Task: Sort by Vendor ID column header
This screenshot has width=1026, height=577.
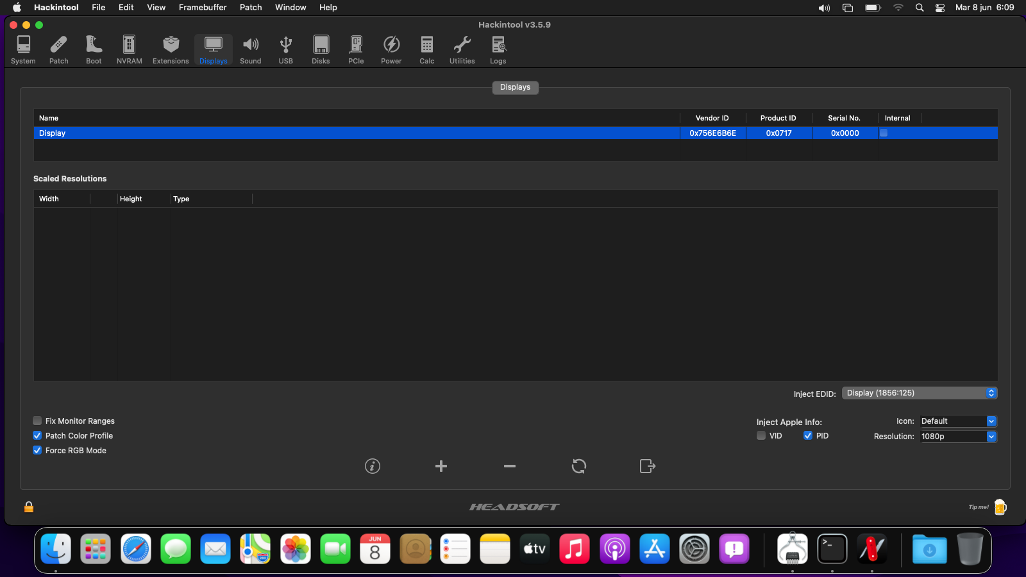Action: [x=712, y=118]
